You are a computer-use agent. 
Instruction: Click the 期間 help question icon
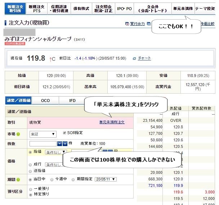18,179
